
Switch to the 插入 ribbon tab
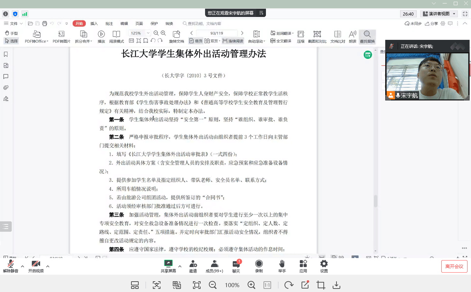(94, 24)
